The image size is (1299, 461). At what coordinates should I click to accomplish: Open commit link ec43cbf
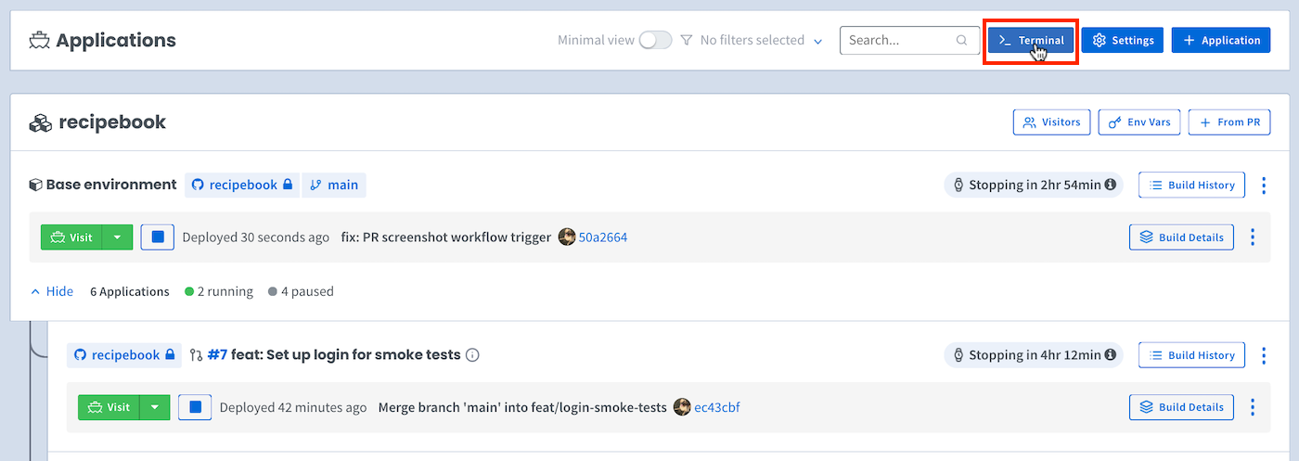716,407
